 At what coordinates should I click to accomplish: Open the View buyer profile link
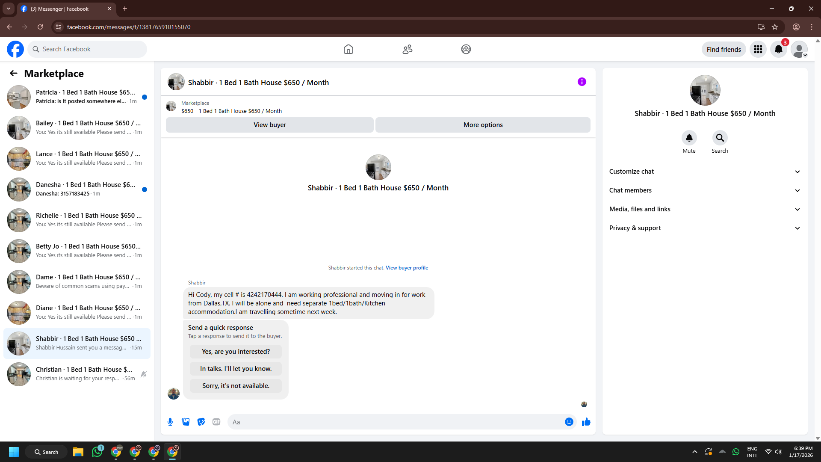[x=407, y=268]
